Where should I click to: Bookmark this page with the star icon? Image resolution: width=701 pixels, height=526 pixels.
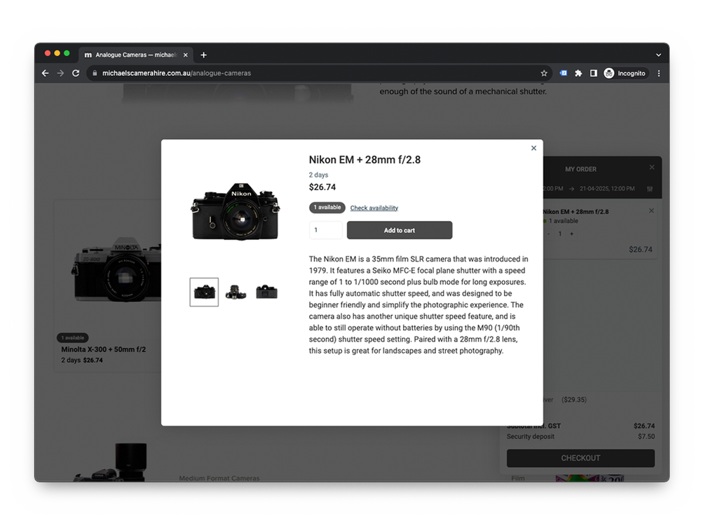544,73
